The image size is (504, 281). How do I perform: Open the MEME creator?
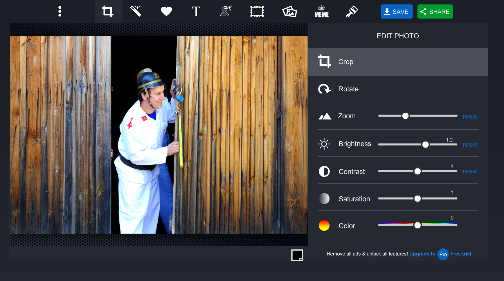tap(321, 12)
